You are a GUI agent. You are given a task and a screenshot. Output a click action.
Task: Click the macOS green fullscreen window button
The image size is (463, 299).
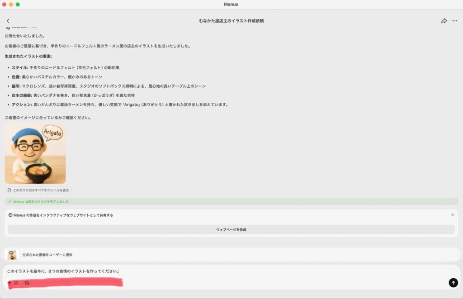pos(18,4)
